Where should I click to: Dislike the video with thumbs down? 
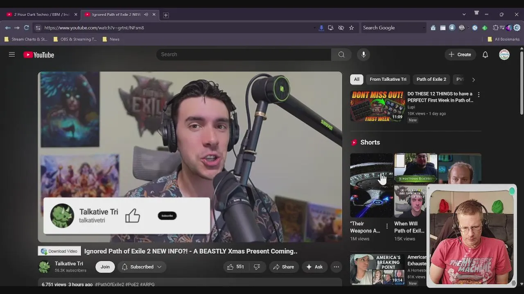click(257, 267)
